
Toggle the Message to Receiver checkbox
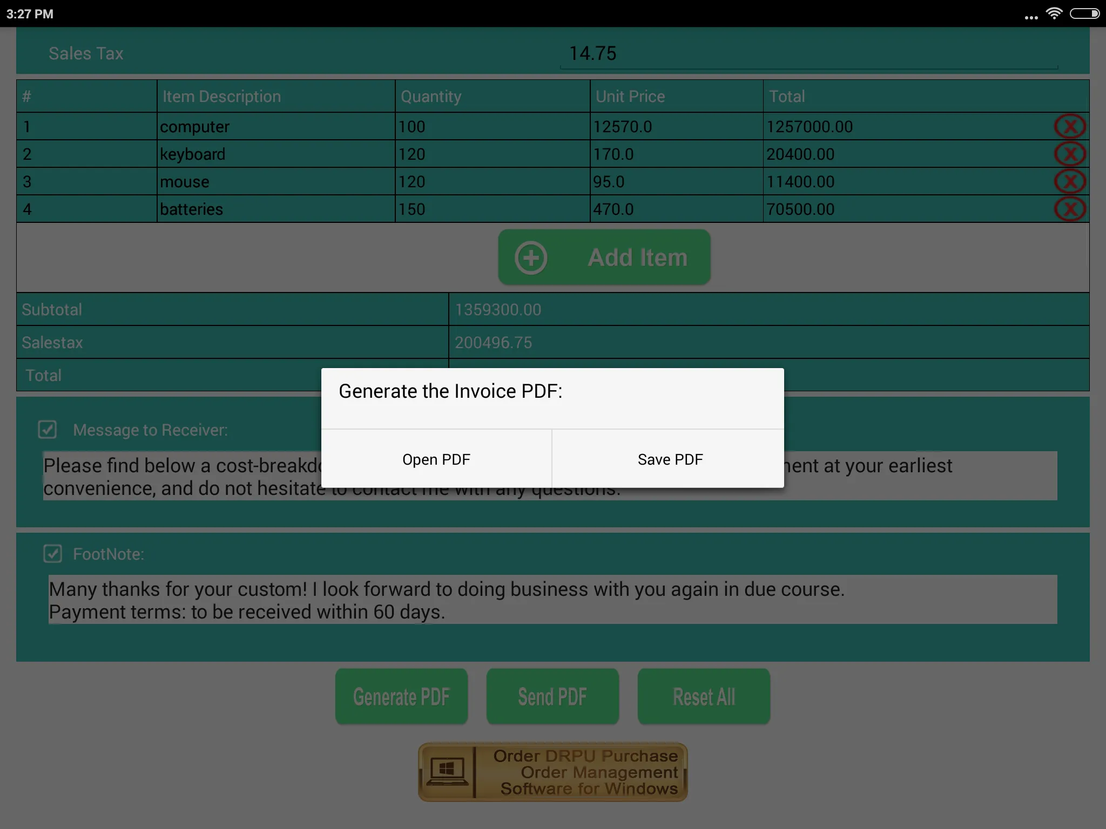[x=50, y=429]
